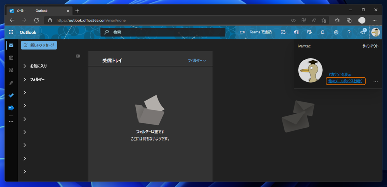
Task: Open the Mail module in left rail
Action: 11,45
